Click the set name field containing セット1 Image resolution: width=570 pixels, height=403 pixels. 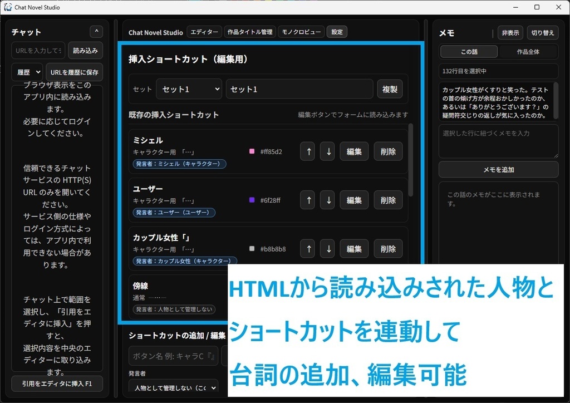pos(299,89)
